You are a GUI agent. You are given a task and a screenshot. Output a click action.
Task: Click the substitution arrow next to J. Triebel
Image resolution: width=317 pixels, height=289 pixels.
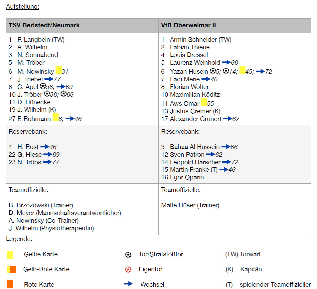pos(49,79)
